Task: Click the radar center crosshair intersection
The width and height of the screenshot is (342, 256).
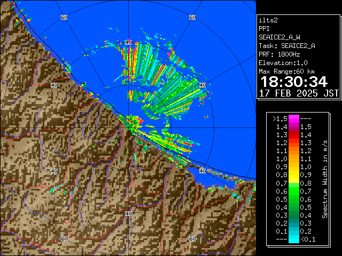Action: point(128,128)
